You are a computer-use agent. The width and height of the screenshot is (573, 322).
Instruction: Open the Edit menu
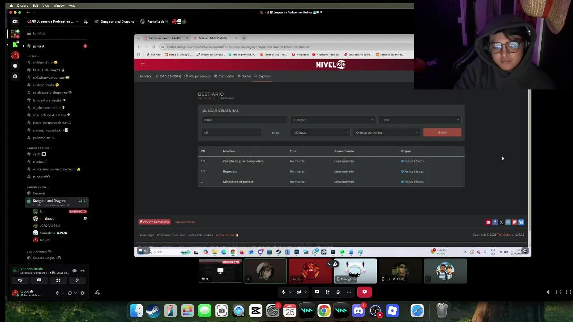click(x=35, y=6)
